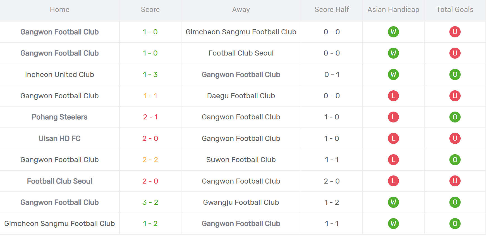Open Incheon United Club team link
Image resolution: width=486 pixels, height=236 pixels.
point(59,74)
